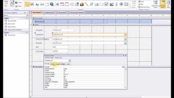Click the Property Sheet scroll down arrow
Screen dimensions: 174x98
pyautogui.click(x=125, y=88)
